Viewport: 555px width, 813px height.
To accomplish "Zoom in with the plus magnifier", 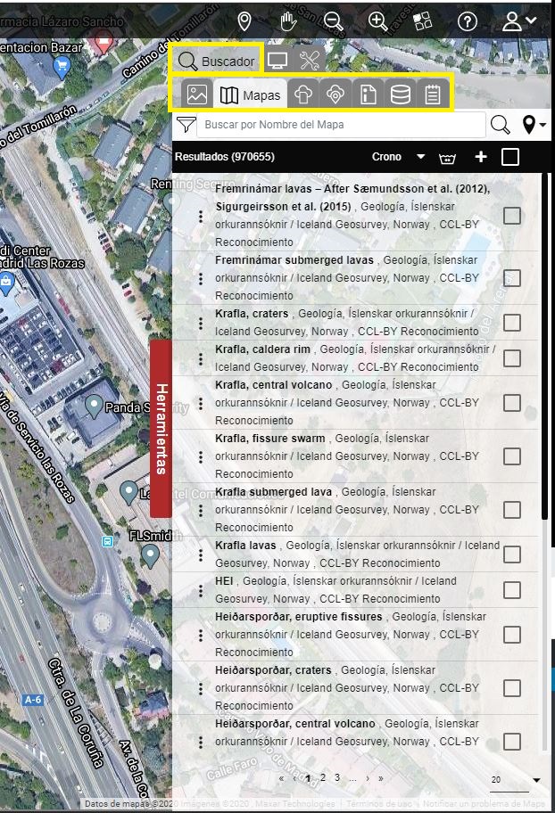I will pyautogui.click(x=377, y=21).
